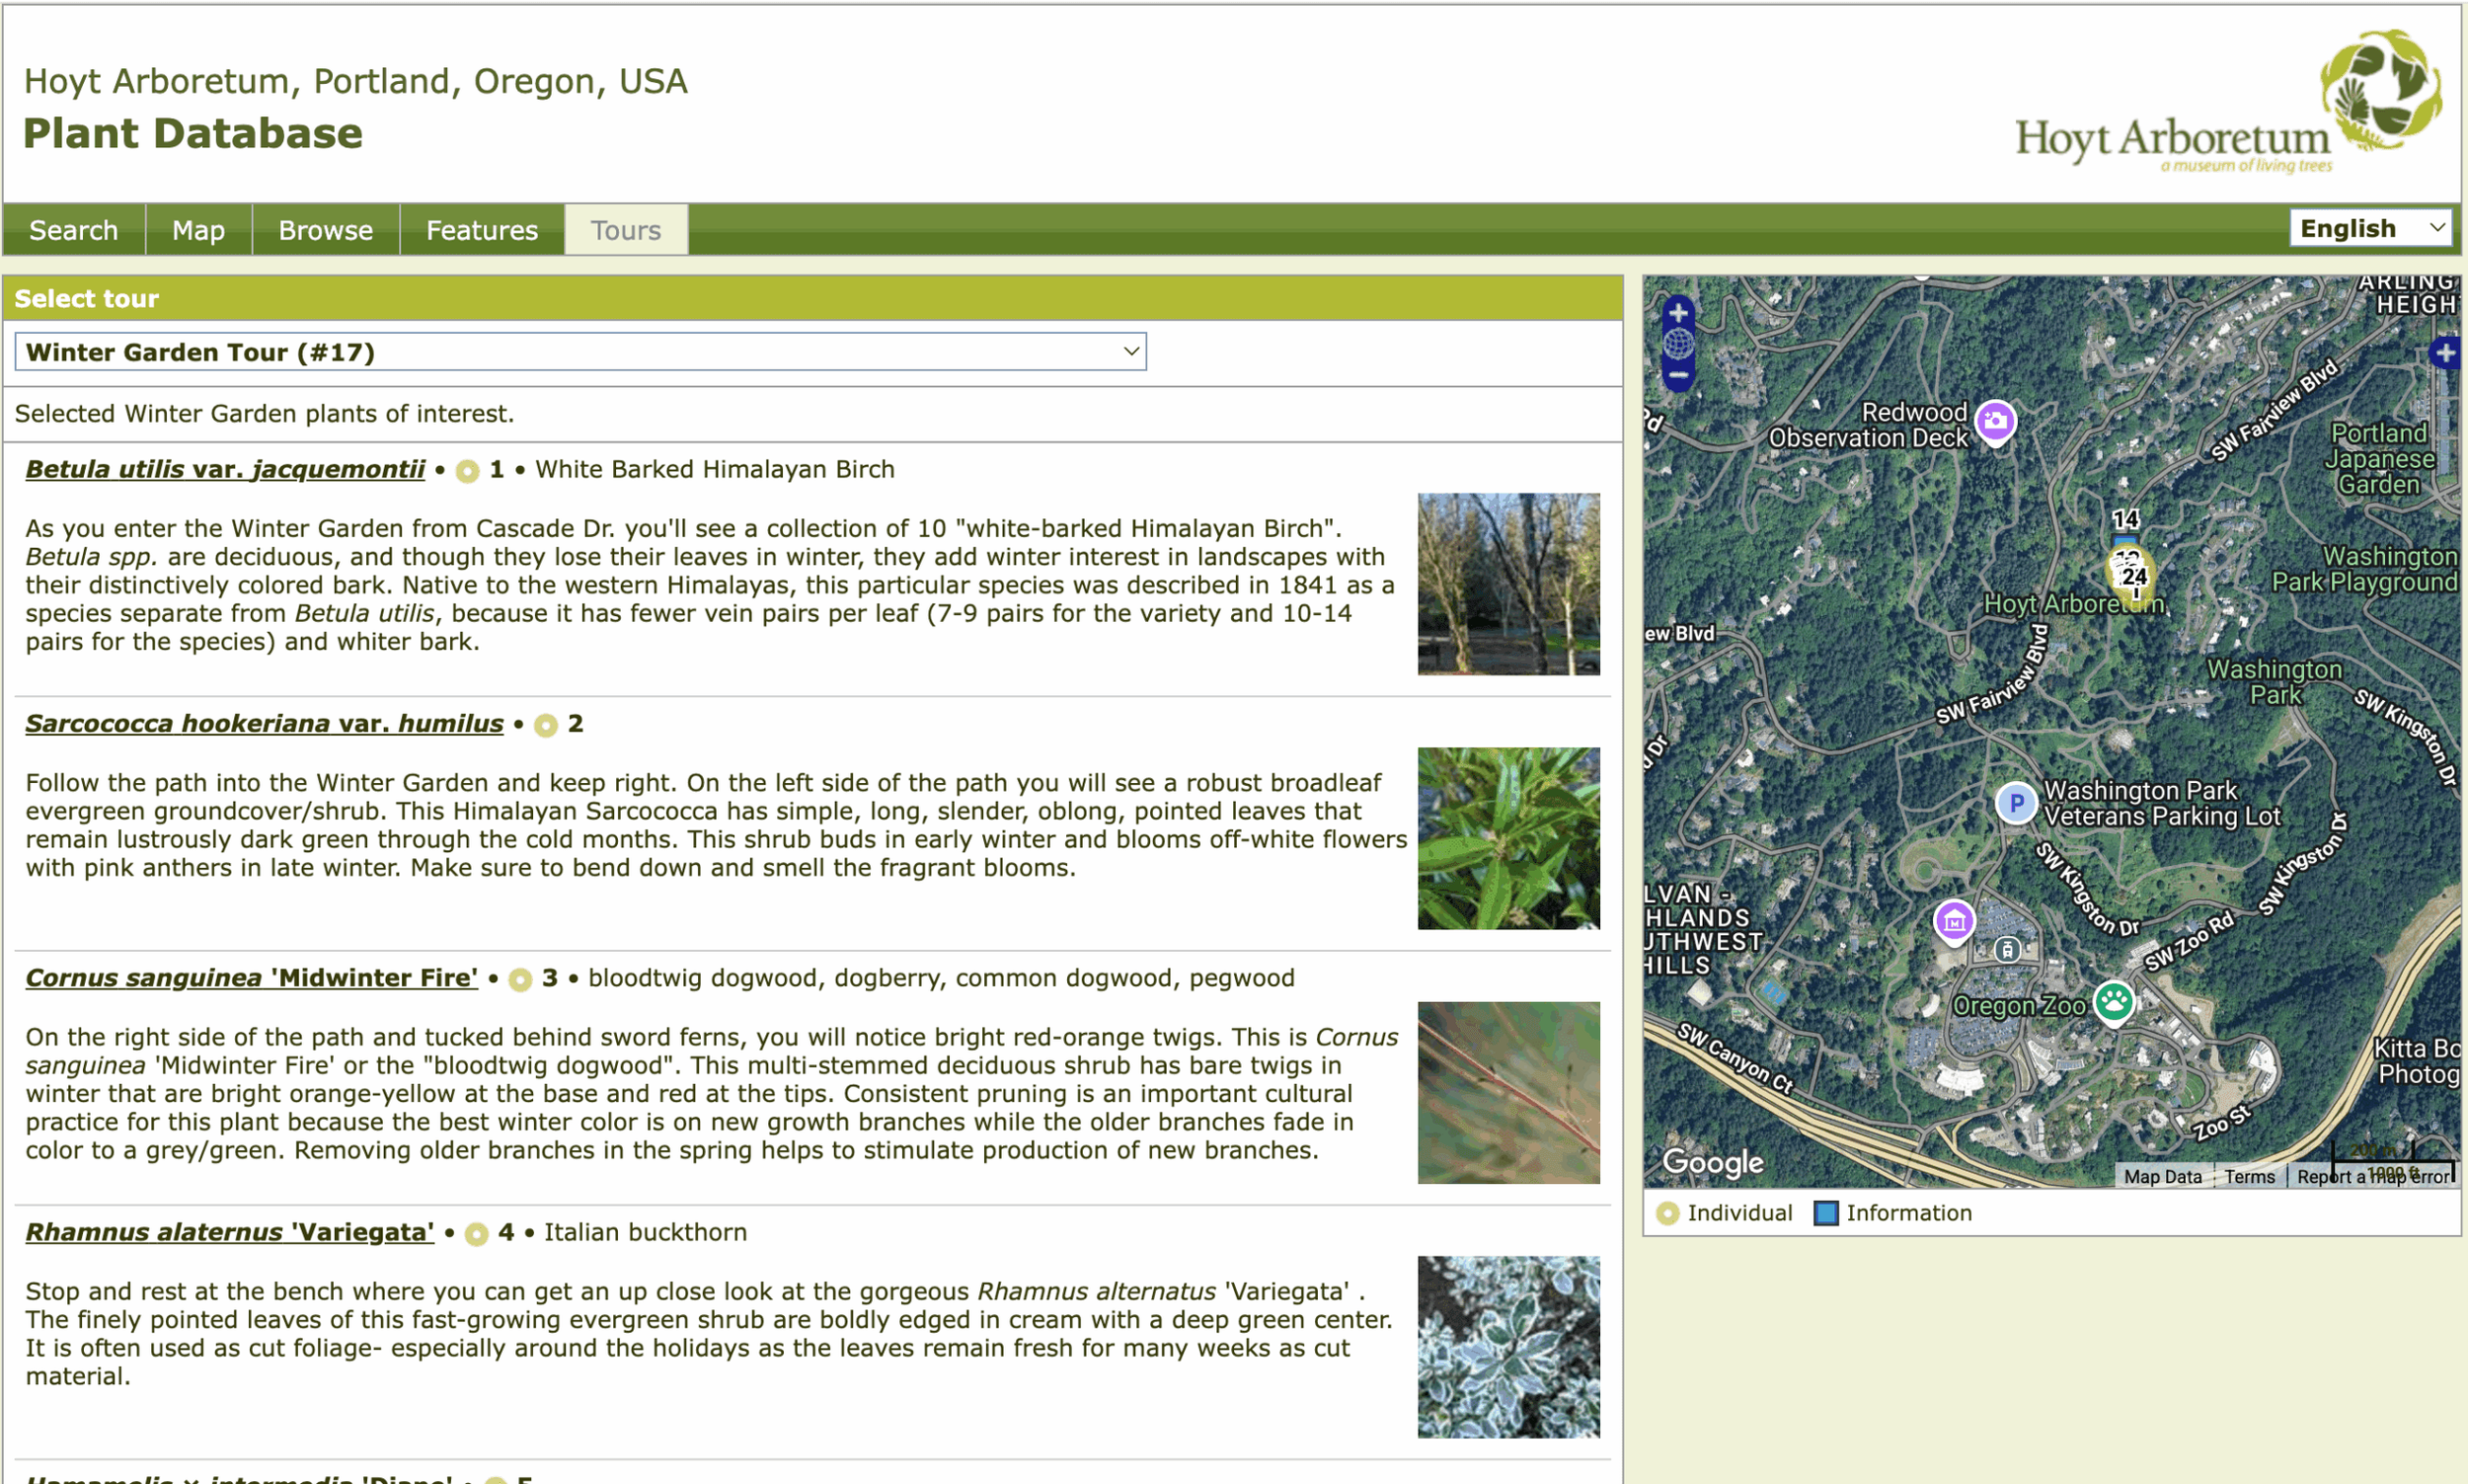Click the Plant Database heading
The height and width of the screenshot is (1484, 2468).
[193, 133]
